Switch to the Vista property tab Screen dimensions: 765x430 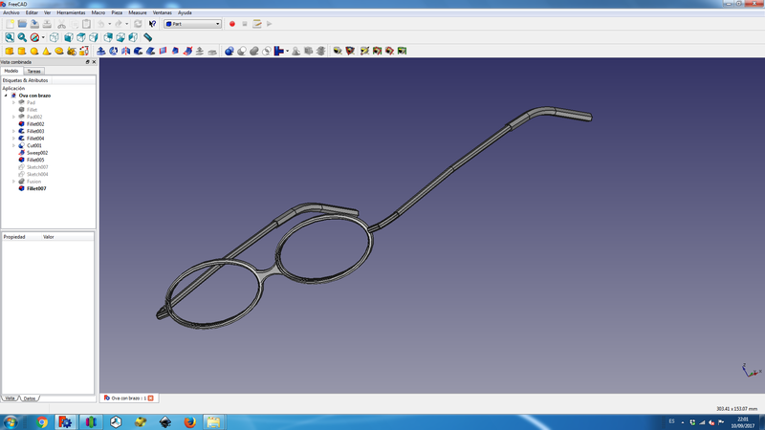point(10,398)
